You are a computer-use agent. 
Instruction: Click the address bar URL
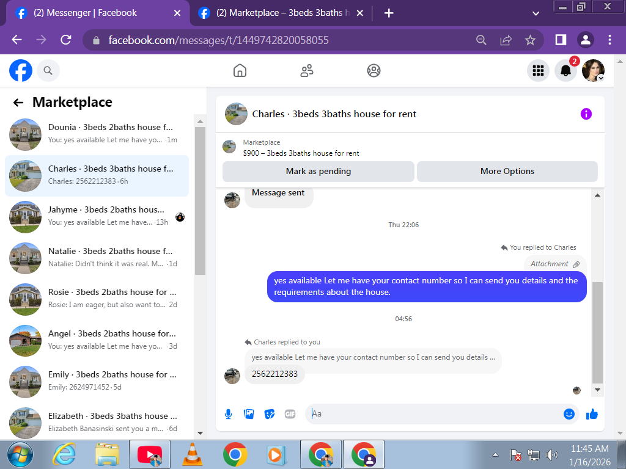[x=218, y=40]
